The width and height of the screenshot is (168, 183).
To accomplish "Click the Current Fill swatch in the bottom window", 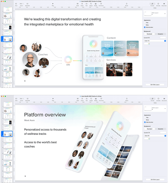I will (x=163, y=133).
